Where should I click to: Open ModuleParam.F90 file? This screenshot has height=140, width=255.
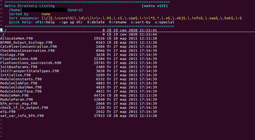16,100
